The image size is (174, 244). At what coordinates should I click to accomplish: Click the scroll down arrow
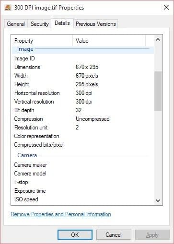[158, 200]
